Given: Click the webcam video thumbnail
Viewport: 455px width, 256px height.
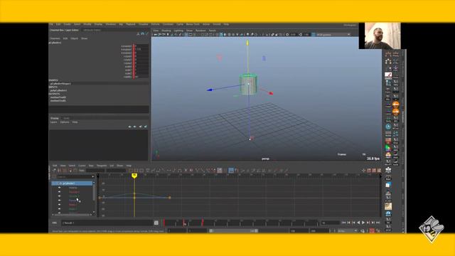Looking at the screenshot, I should click(x=382, y=36).
